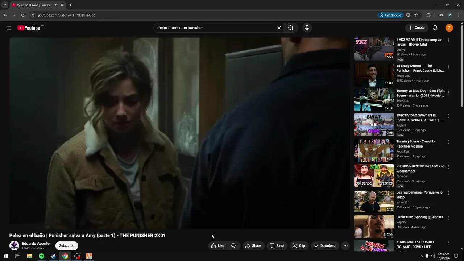464x261 pixels.
Task: Open Chrome media controls icon
Action: (441, 15)
